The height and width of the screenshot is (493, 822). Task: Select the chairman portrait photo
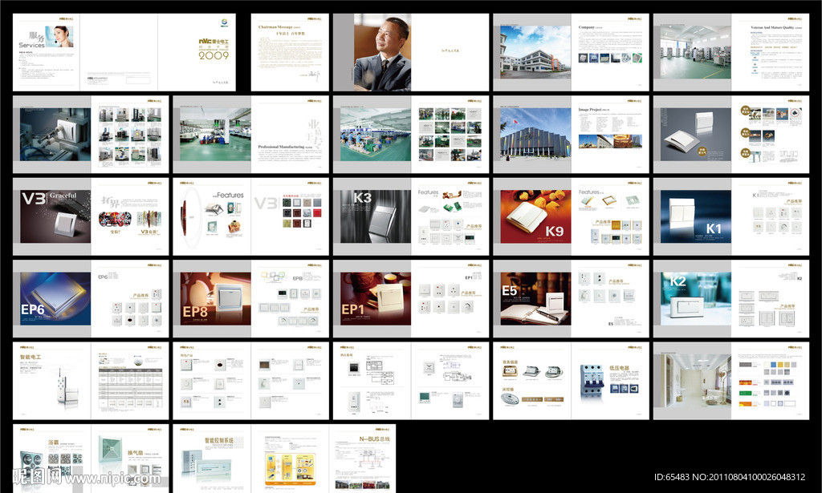pyautogui.click(x=382, y=53)
